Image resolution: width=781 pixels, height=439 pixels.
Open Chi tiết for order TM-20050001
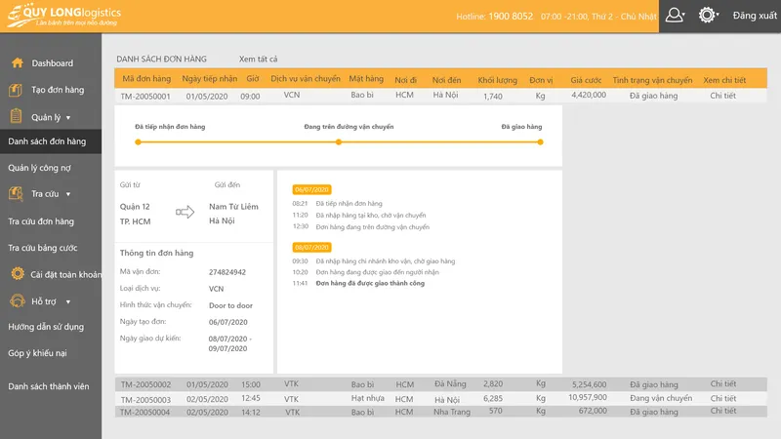click(x=722, y=95)
